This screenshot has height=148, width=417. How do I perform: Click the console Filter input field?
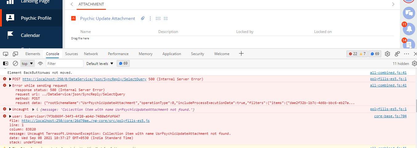click(65, 64)
